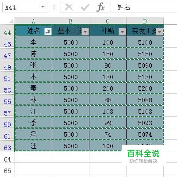Click the cell containing 秦
Image resolution: width=177 pixels, height=177 pixels.
click(x=34, y=88)
